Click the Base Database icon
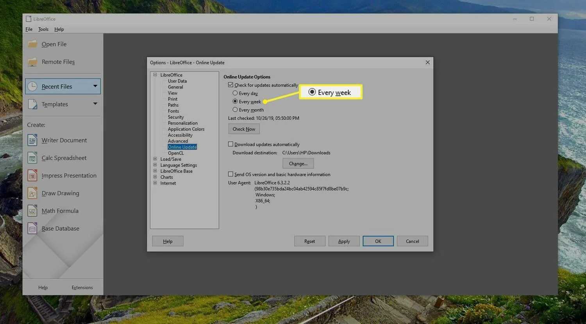 [x=32, y=228]
